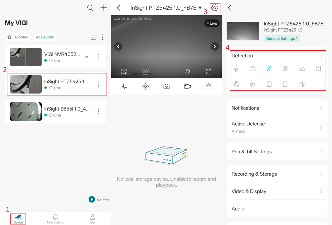
Task: Switch to the next camera with the right arrow
Action: click(214, 46)
